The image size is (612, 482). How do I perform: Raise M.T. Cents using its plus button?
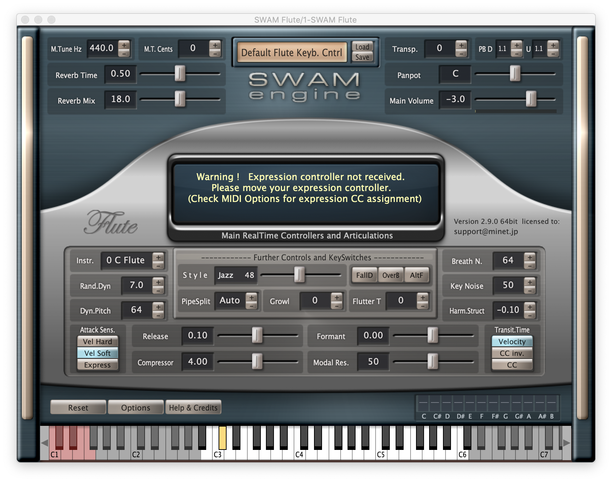pos(215,45)
